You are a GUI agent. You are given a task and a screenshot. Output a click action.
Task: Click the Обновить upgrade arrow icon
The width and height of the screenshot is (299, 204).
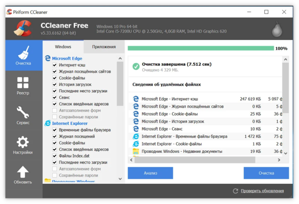[x=23, y=172]
